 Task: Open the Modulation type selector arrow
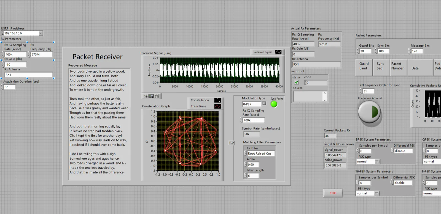tap(264, 104)
